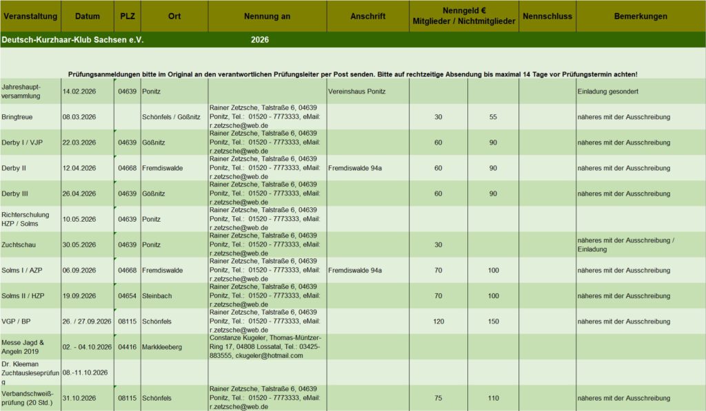Image resolution: width=706 pixels, height=411 pixels.
Task: Select the Bemerkungen column header
Action: [x=641, y=16]
